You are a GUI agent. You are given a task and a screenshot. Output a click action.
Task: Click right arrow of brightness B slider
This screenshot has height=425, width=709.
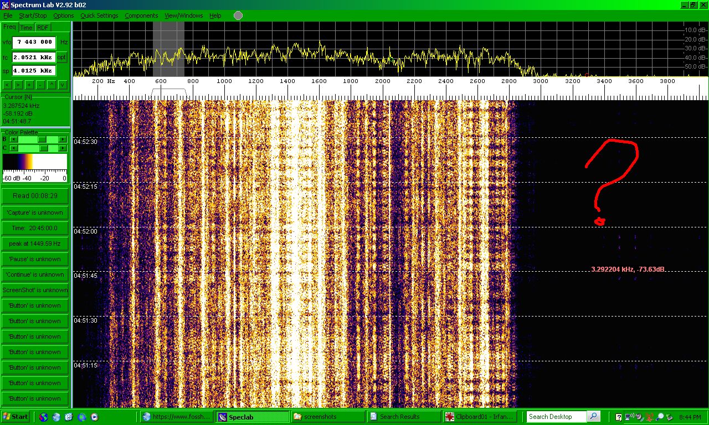(x=63, y=139)
